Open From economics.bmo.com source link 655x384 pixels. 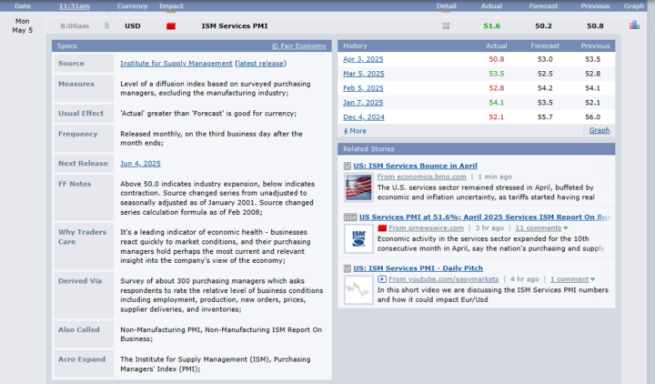[x=422, y=177]
